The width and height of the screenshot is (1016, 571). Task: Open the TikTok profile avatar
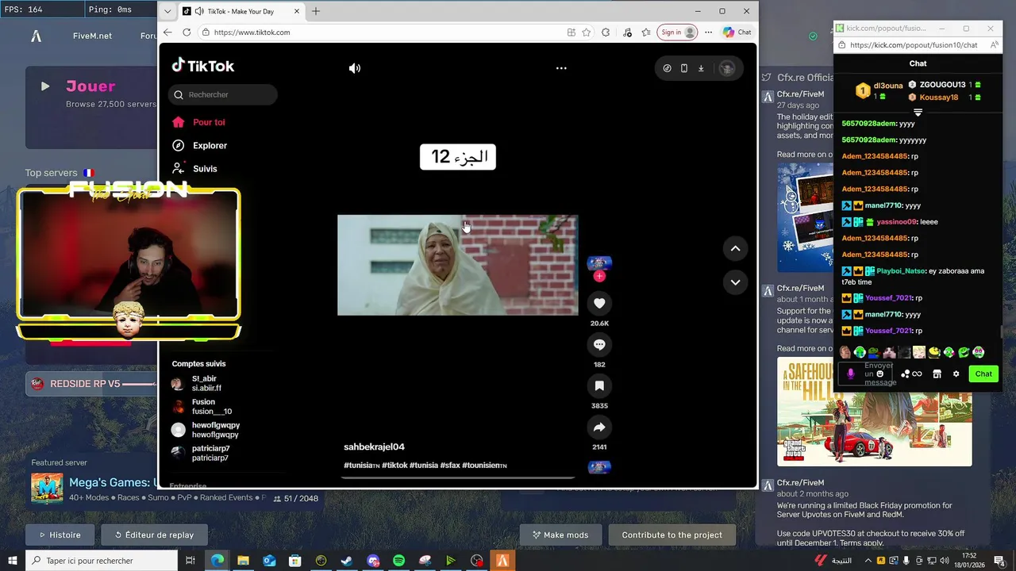tap(726, 68)
